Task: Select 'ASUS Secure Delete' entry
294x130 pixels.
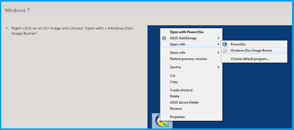Action: click(x=191, y=102)
